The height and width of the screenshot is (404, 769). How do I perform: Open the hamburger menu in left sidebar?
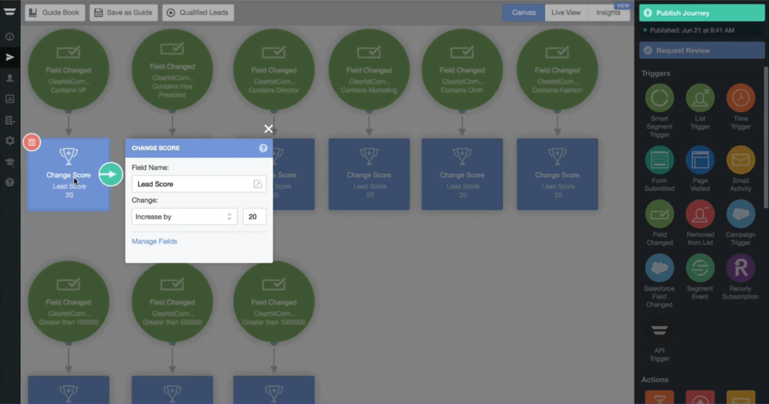coord(9,12)
